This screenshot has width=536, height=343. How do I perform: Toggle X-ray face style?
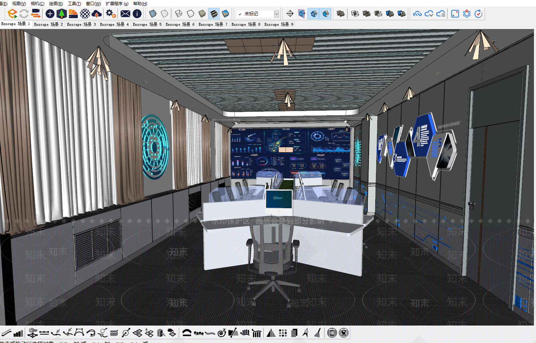coord(153,14)
